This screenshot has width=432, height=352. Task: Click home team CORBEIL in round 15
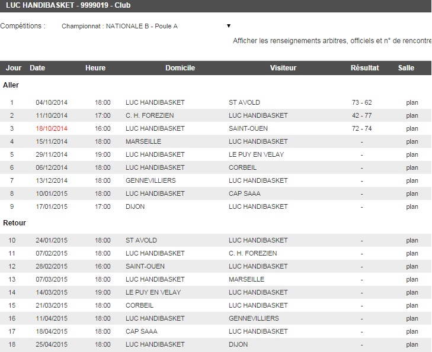tap(139, 305)
